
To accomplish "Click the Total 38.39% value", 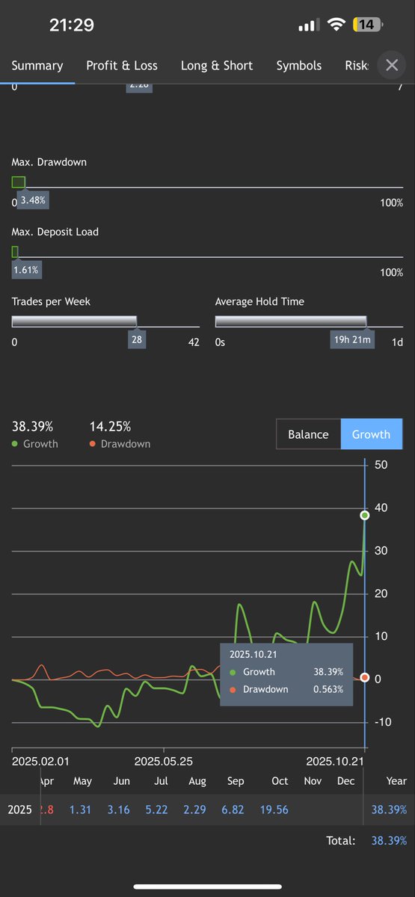I will tap(389, 841).
